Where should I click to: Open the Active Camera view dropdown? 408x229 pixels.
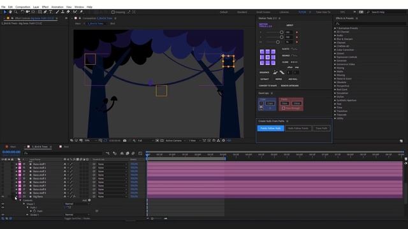point(176,141)
